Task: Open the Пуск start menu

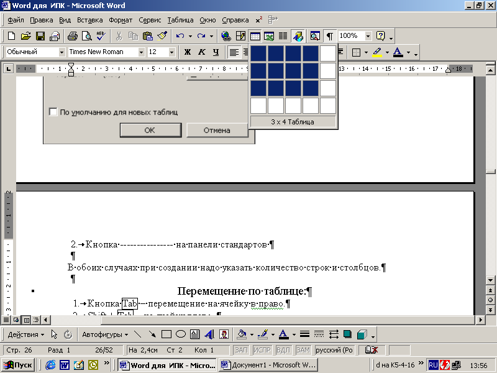Action: (x=18, y=365)
